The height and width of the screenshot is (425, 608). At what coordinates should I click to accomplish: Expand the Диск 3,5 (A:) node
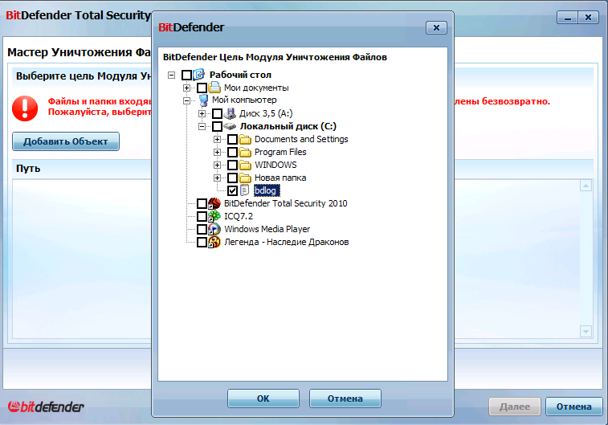(x=202, y=113)
